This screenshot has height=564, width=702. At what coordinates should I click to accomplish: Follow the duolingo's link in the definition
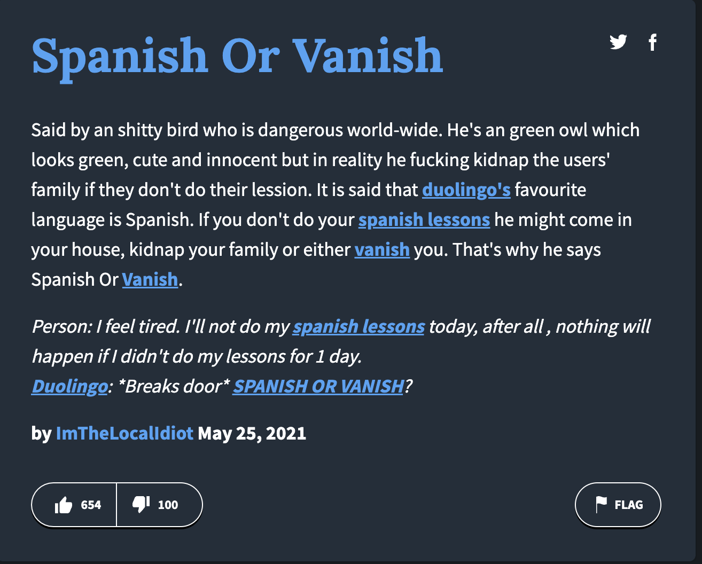(x=466, y=190)
